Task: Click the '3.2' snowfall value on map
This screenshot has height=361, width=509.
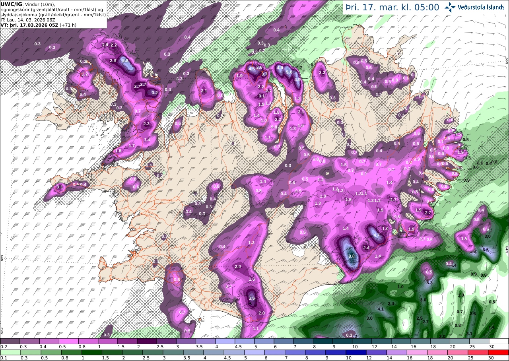Action: click(x=155, y=93)
